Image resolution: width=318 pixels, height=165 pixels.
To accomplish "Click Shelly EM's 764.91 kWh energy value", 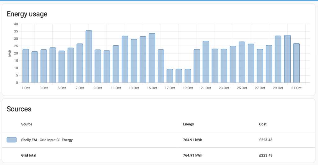I will [x=193, y=140].
